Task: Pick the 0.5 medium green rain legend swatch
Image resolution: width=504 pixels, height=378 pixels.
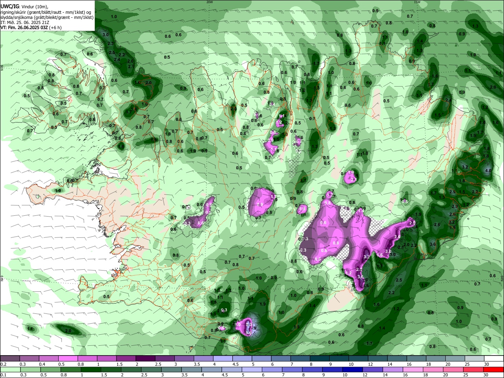Action: click(50, 370)
